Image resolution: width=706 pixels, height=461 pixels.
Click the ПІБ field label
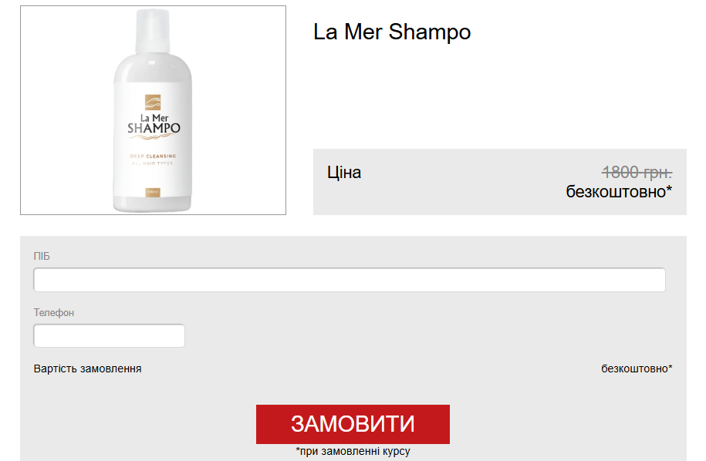click(x=42, y=256)
